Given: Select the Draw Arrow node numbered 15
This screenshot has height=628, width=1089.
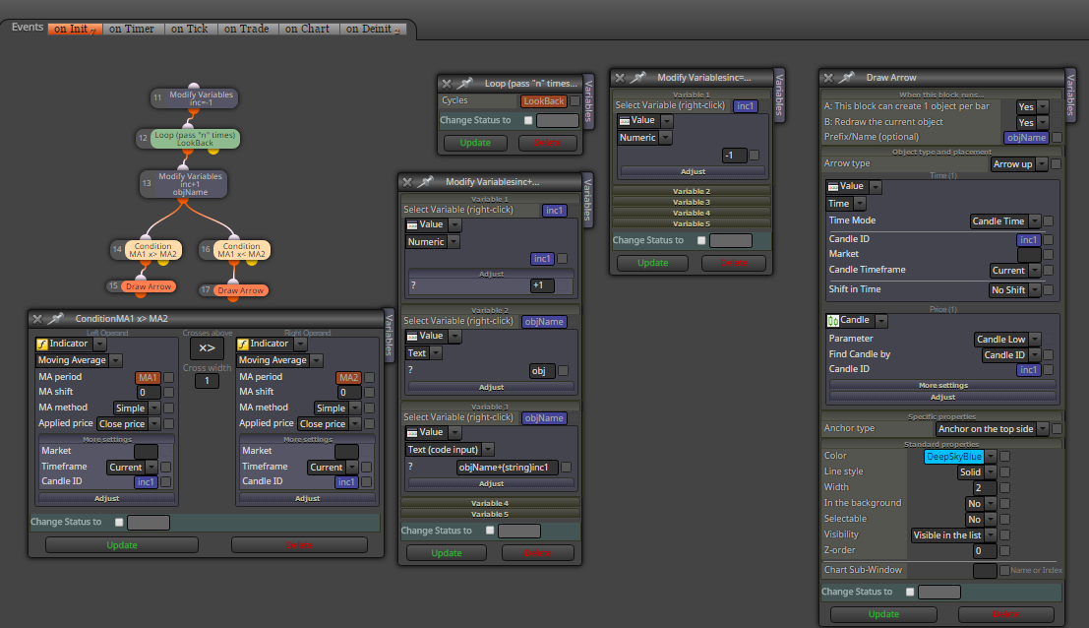Looking at the screenshot, I should (148, 286).
